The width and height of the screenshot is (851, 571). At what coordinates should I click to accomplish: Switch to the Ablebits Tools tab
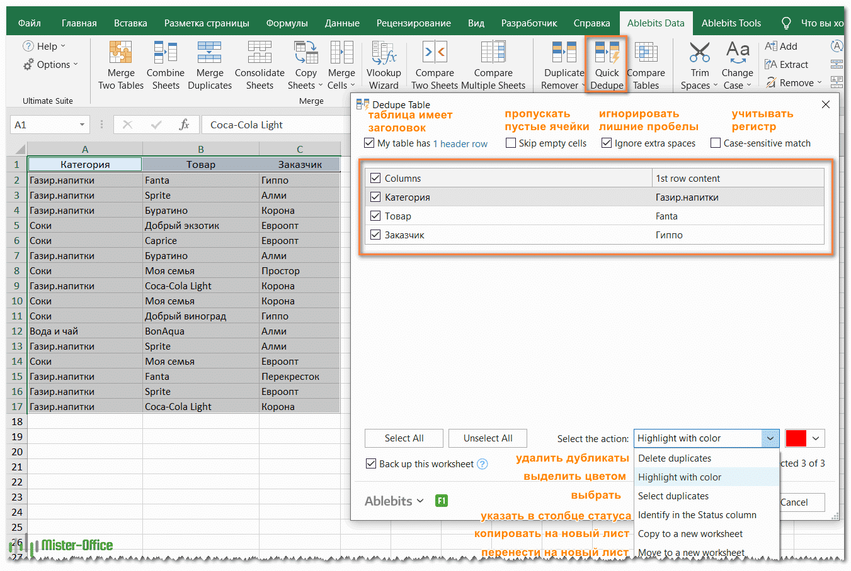tap(731, 23)
